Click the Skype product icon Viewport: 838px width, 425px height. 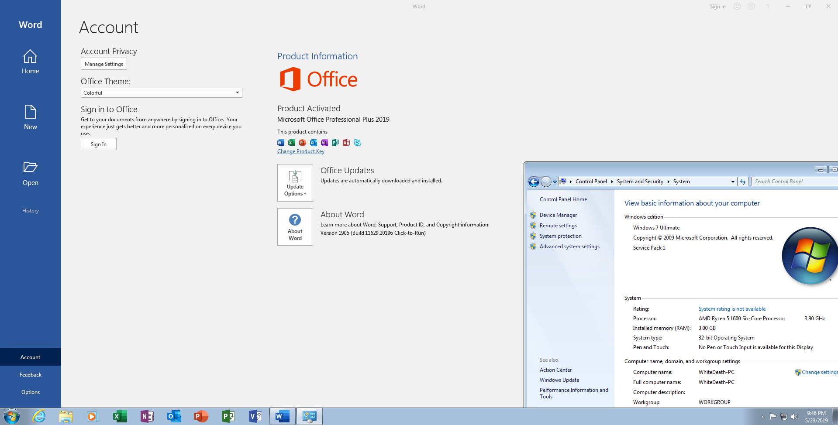pyautogui.click(x=357, y=143)
